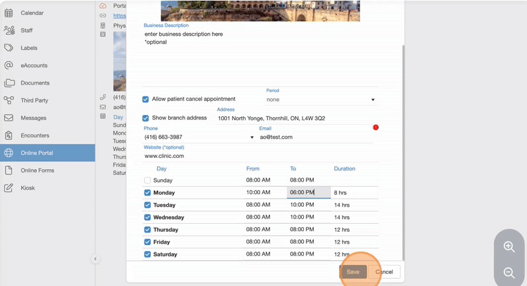Click the zoom in magnifier icon

coord(509,247)
